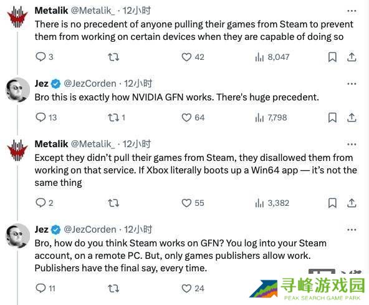Reply to Jez's NVIDIA GFN tweet
The image size is (369, 305).
[46, 117]
